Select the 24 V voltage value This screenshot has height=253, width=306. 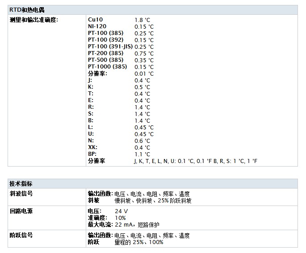122,211
